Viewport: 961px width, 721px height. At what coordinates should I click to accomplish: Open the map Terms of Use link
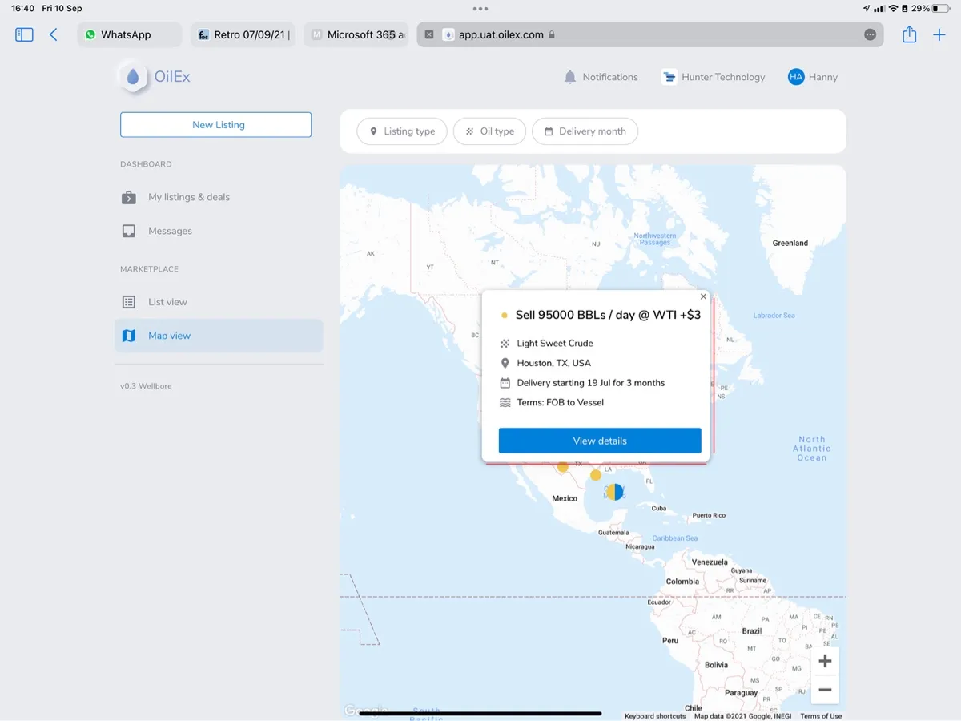pyautogui.click(x=821, y=716)
